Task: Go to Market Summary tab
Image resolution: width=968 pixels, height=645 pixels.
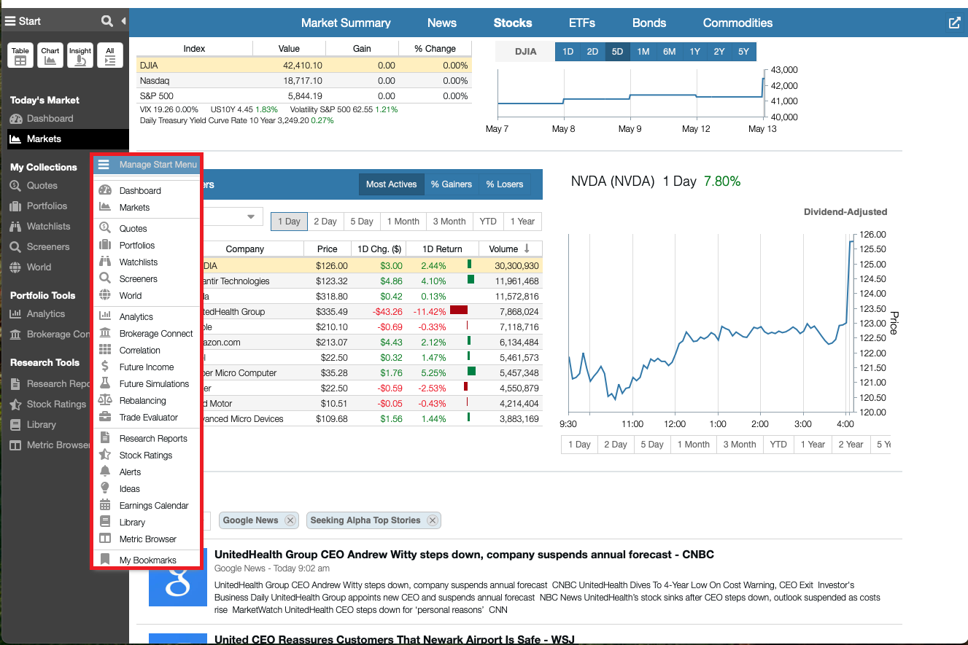Action: click(x=346, y=23)
